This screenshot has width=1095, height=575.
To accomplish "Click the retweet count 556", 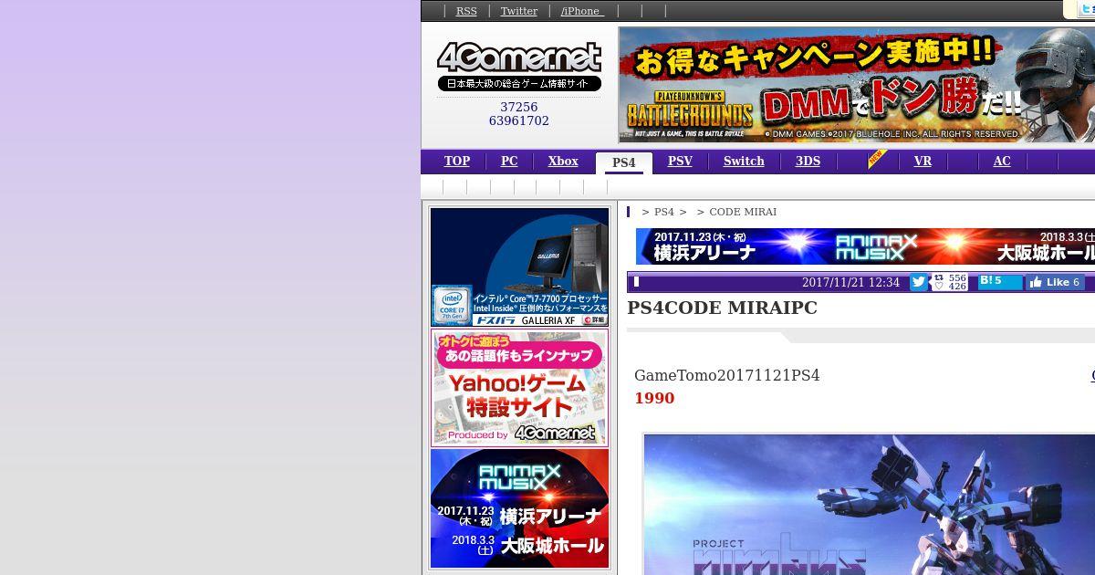I will (957, 277).
